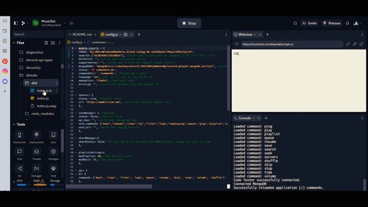
Task: Open the Git tool
Action: click(x=20, y=171)
